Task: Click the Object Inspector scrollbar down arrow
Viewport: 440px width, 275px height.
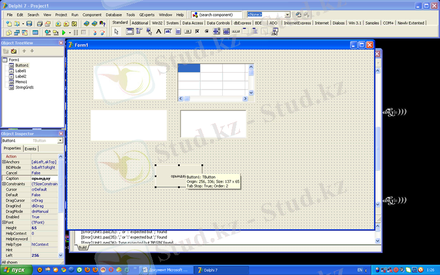Action: click(61, 255)
